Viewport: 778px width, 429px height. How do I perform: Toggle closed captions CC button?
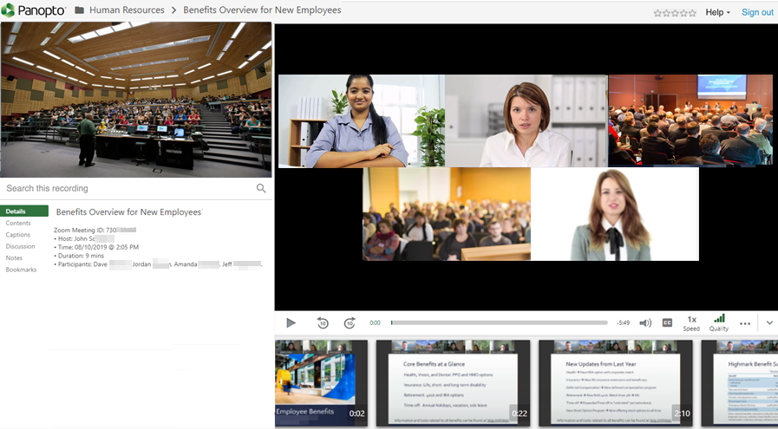(667, 323)
